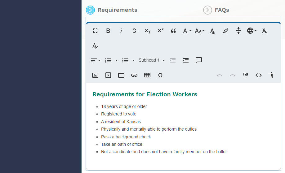
Task: Insert horizontal line divider
Action: click(x=238, y=31)
